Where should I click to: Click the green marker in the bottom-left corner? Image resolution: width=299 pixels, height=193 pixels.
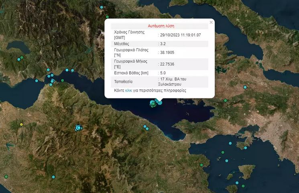[x=6, y=177]
